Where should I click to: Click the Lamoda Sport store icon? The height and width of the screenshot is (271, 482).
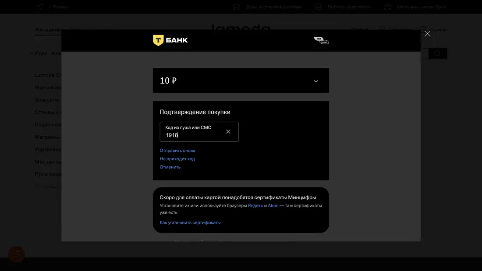388,7
